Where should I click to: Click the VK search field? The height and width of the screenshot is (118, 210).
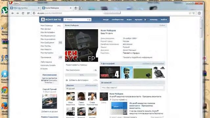77,20
